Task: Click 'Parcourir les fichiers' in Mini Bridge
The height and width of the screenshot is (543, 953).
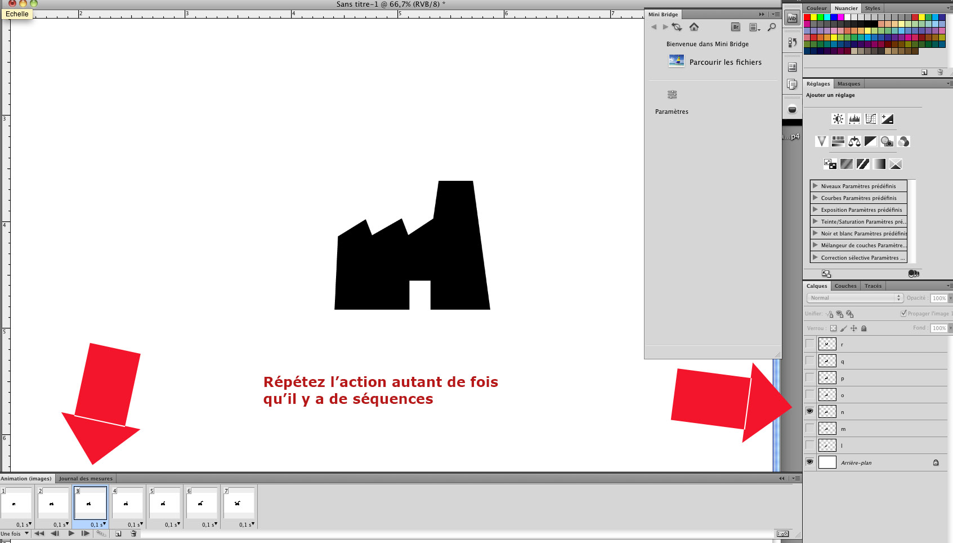Action: coord(725,62)
